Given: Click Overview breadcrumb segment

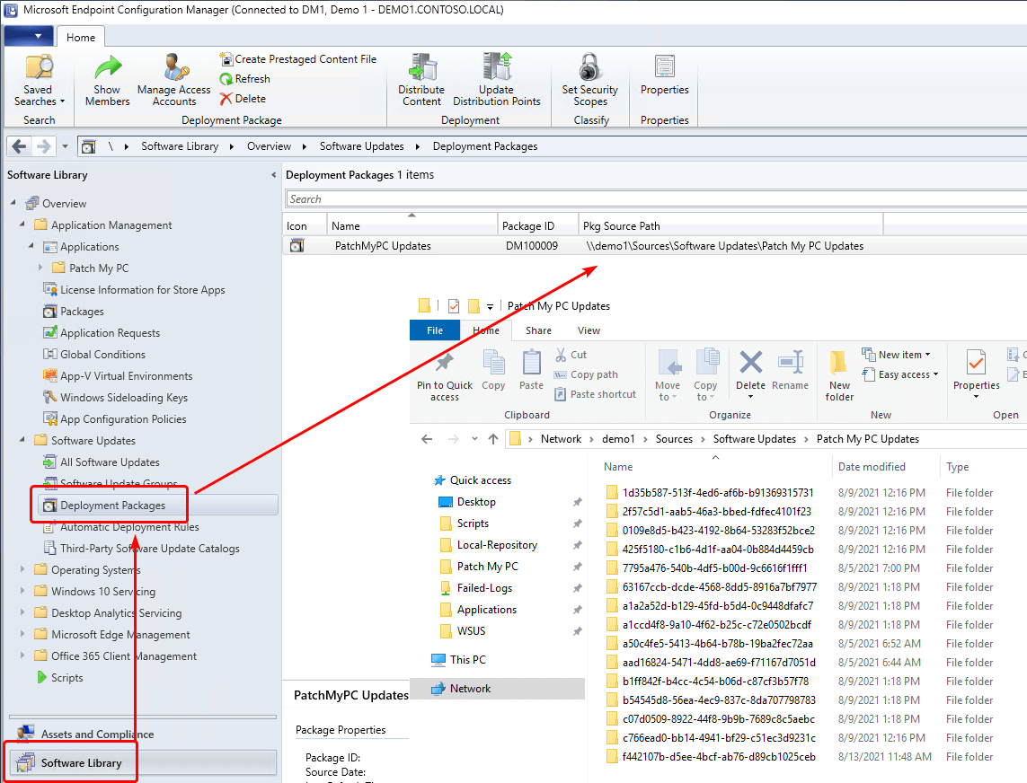Looking at the screenshot, I should click(269, 146).
